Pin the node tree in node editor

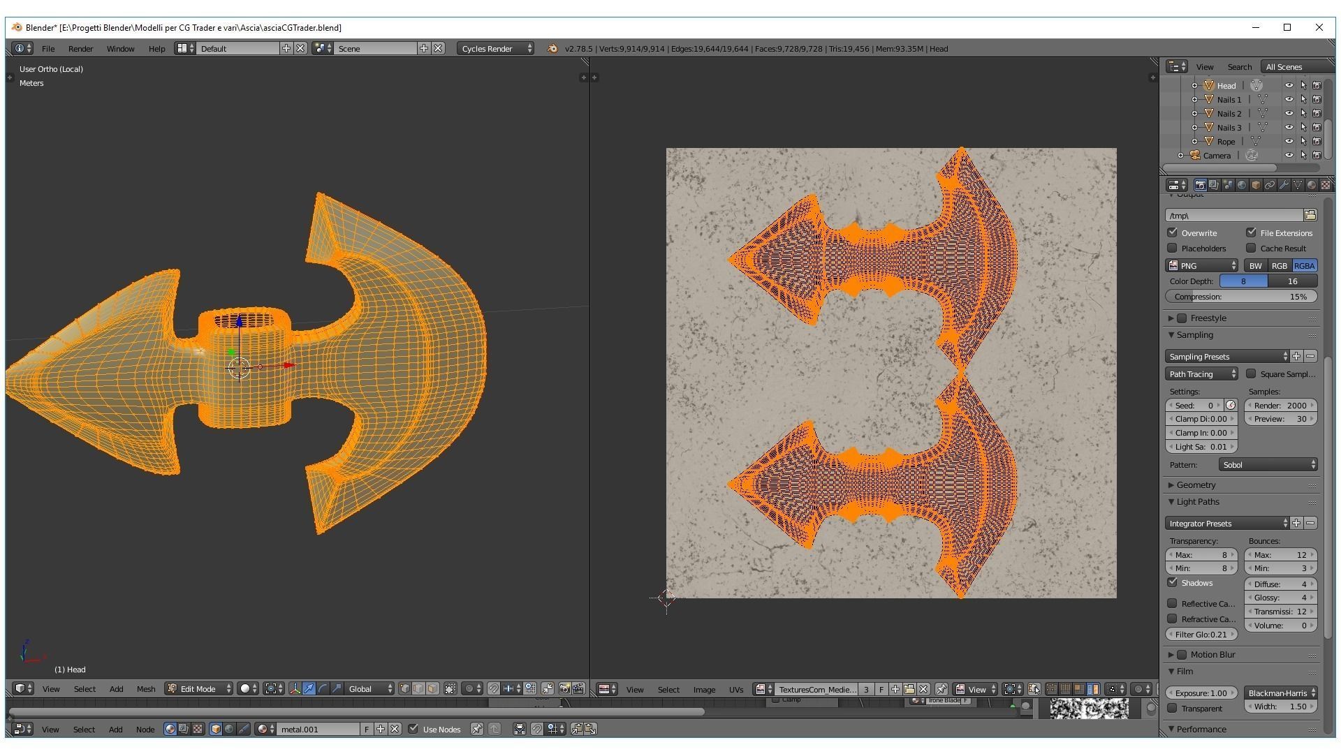tap(476, 729)
